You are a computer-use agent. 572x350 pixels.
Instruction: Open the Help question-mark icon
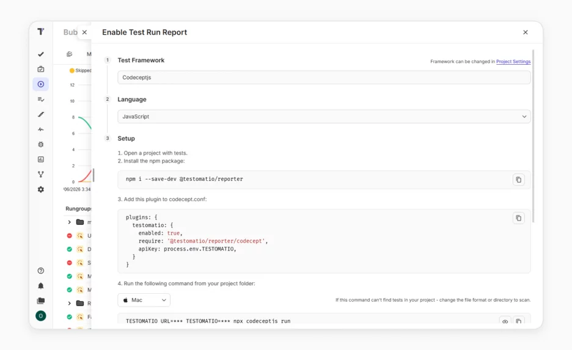(x=41, y=271)
